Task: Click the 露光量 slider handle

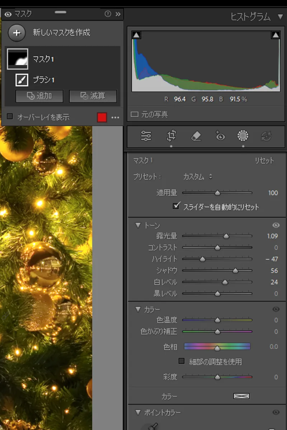Action: click(x=226, y=236)
